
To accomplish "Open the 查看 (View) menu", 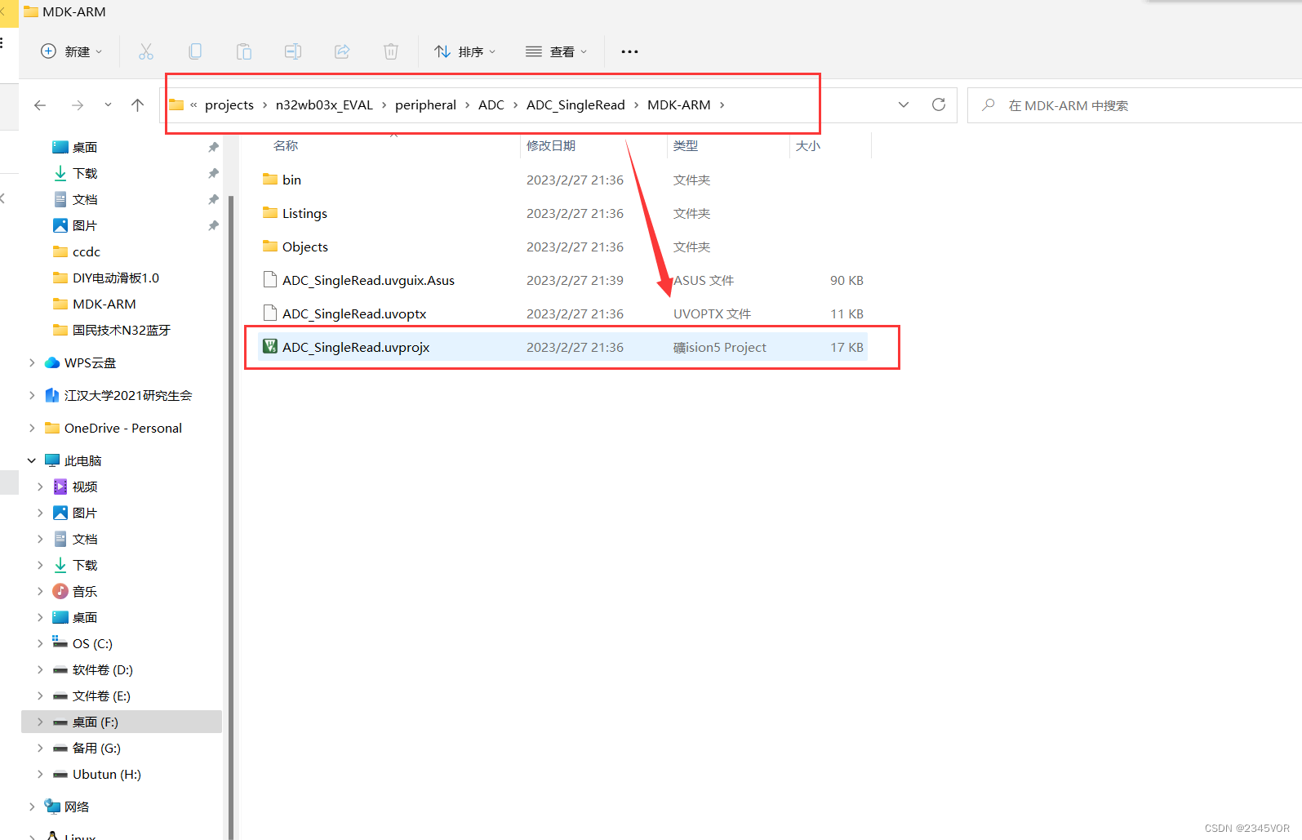I will (x=557, y=51).
